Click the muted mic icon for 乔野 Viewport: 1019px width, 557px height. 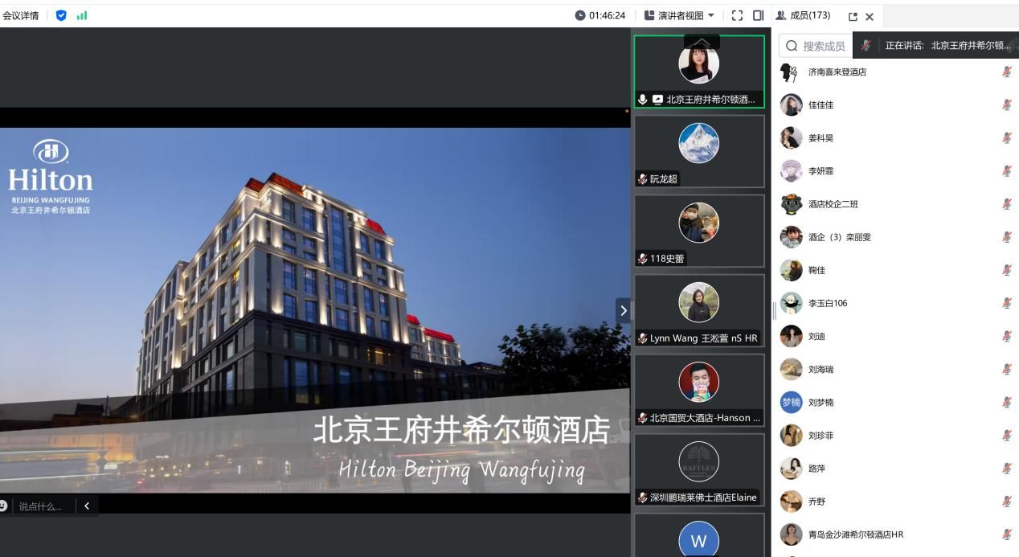[1006, 501]
